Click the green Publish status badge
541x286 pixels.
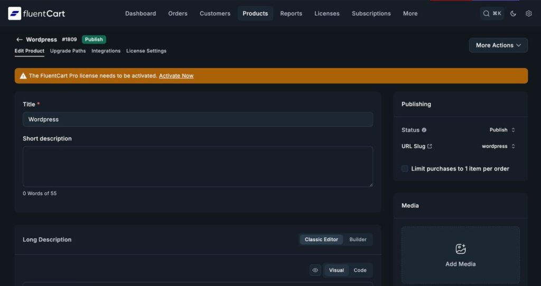pos(94,40)
